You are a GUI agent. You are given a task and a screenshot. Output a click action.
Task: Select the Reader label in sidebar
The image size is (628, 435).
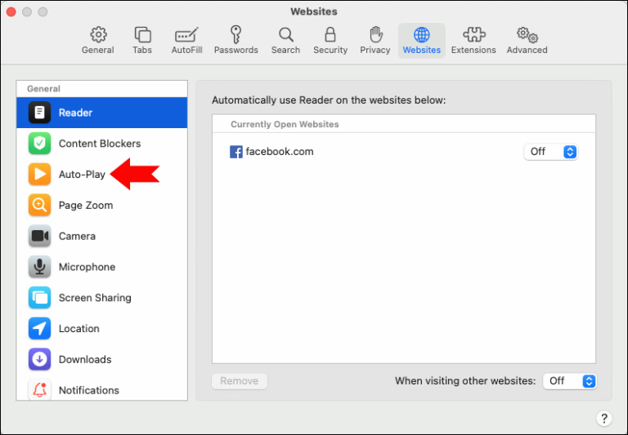pyautogui.click(x=75, y=113)
